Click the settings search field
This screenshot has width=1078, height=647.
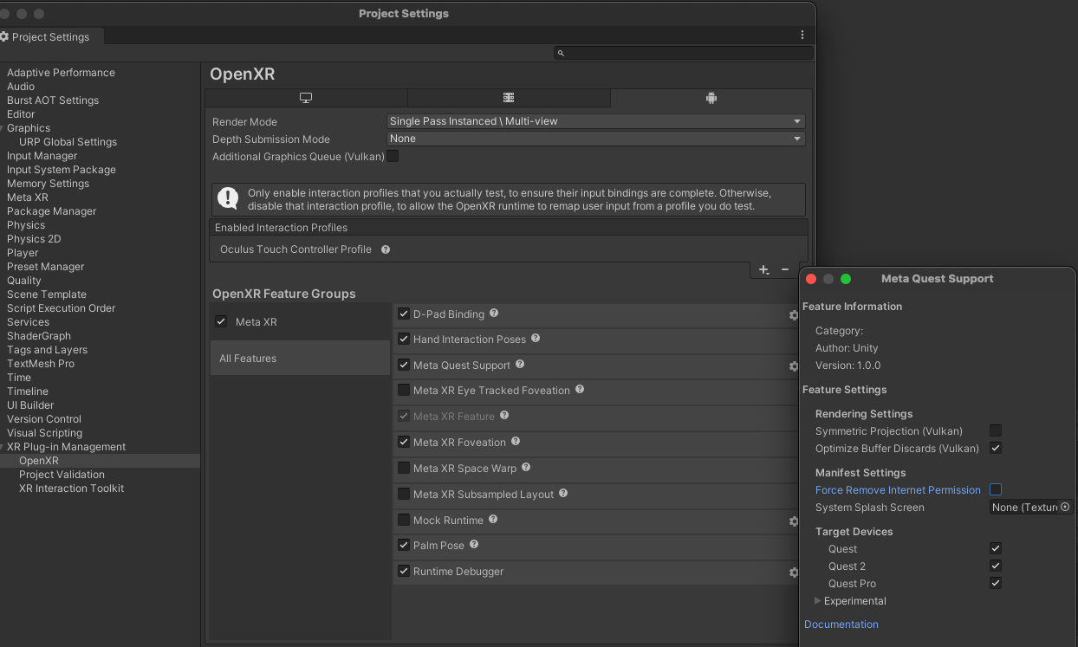click(684, 53)
